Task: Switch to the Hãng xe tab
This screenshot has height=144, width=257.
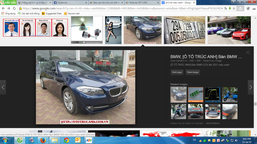Action: point(34,2)
